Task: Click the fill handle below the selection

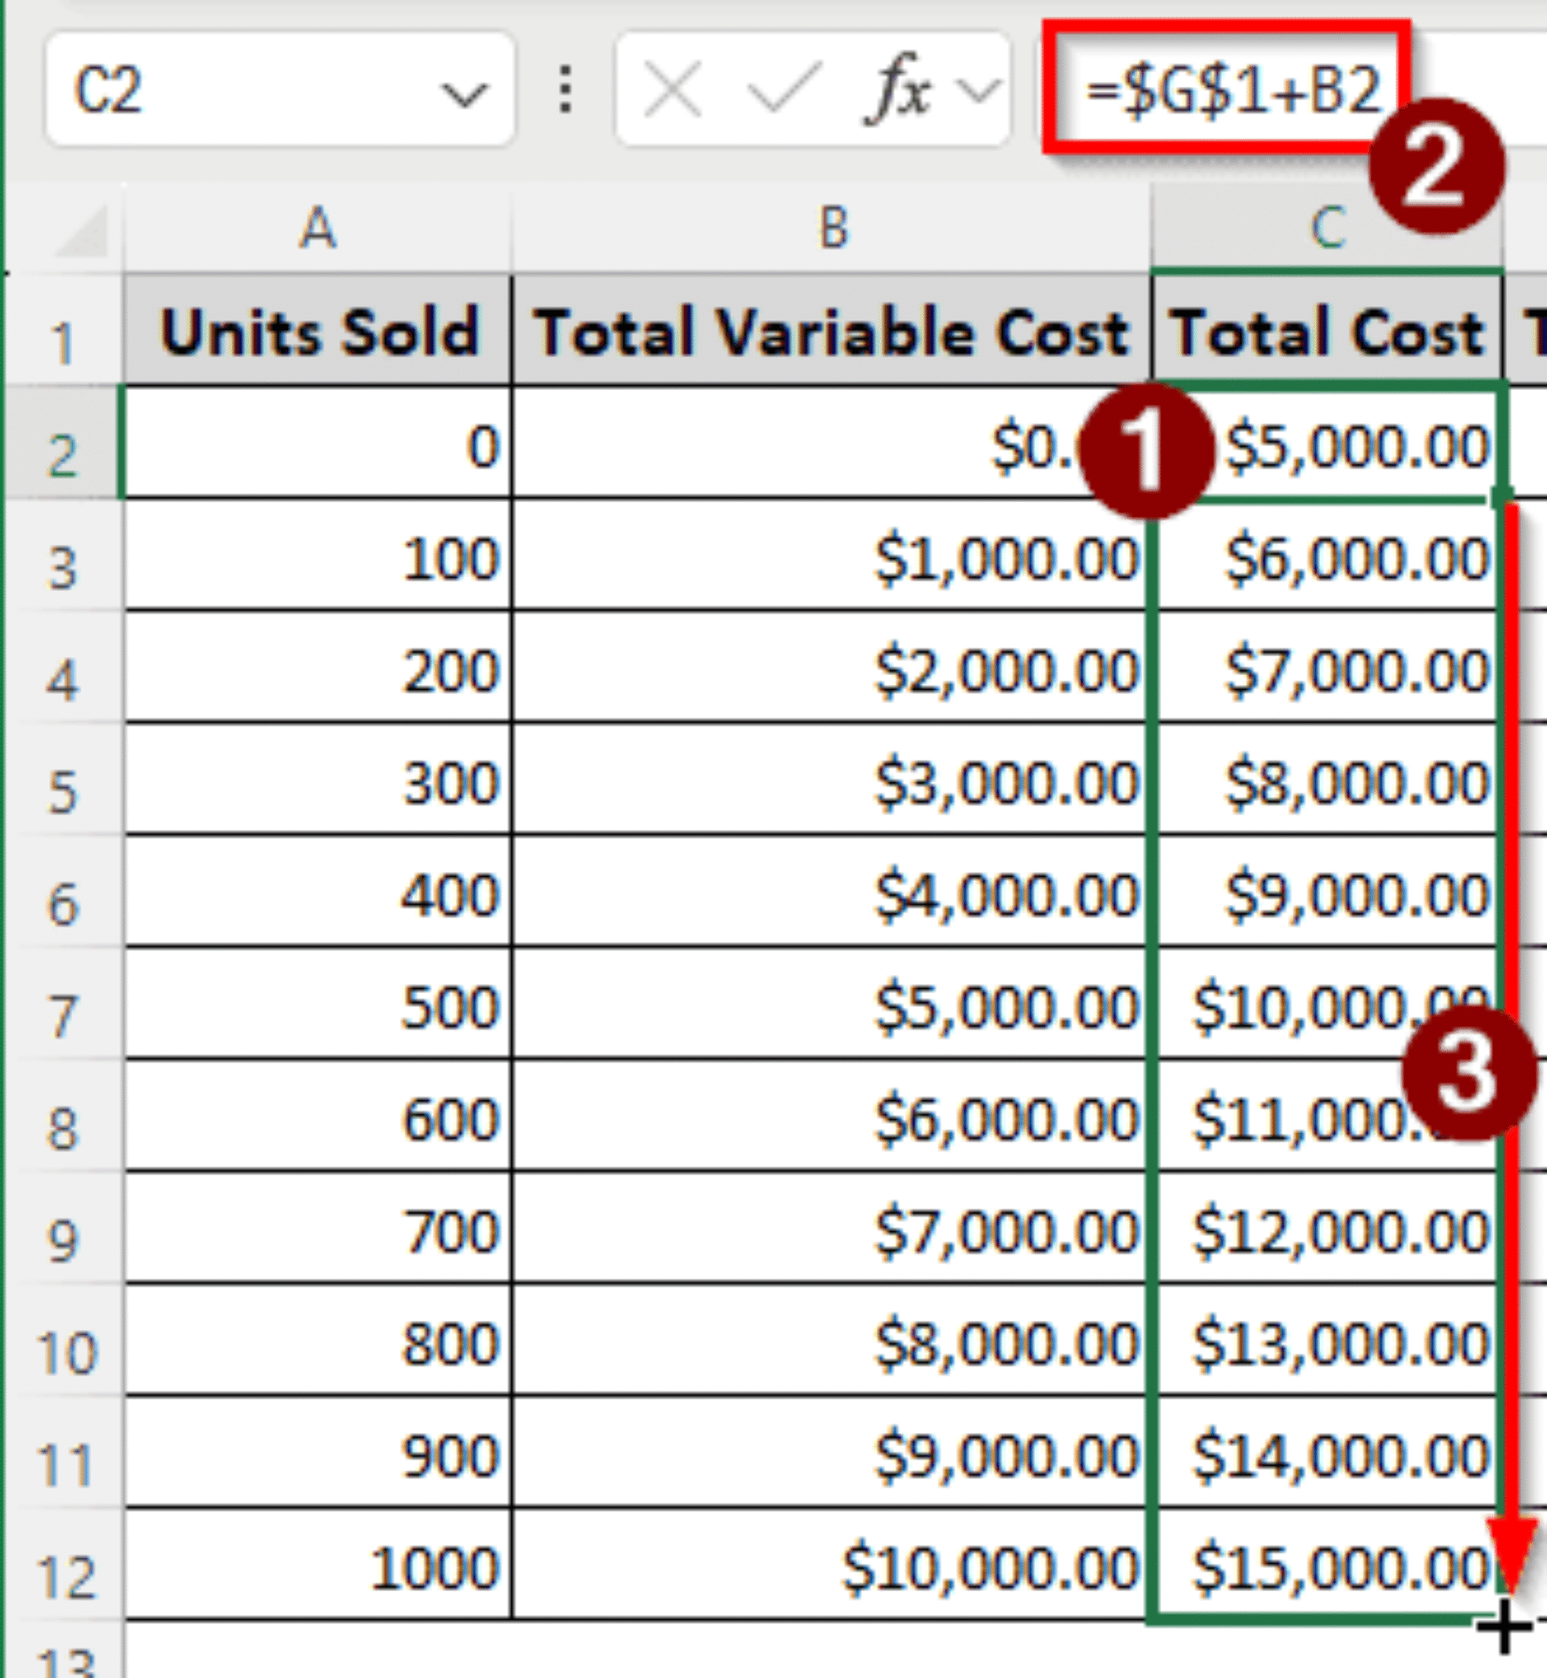Action: click(1503, 1626)
